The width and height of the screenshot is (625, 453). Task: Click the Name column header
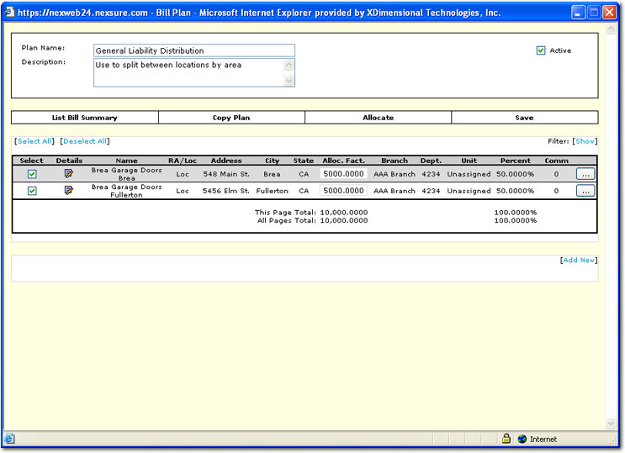coord(126,161)
